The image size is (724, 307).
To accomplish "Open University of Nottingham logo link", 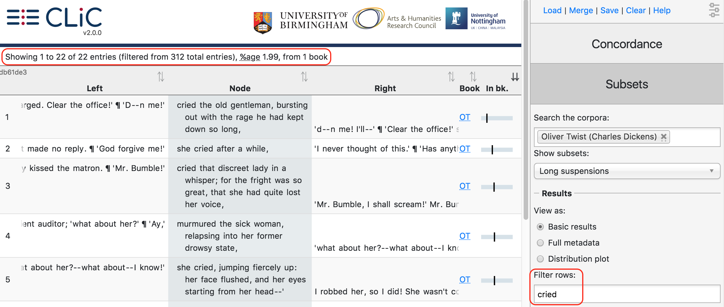I will tap(476, 19).
